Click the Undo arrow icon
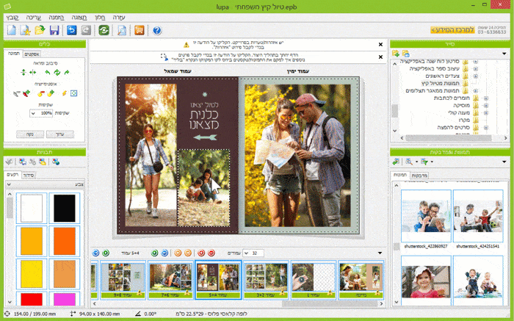This screenshot has width=514, height=321. pos(71,30)
